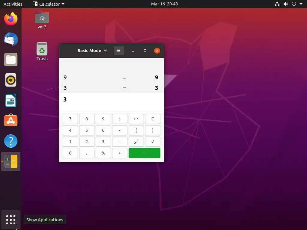Click the multiply operator button
This screenshot has height=230, width=307.
pos(120,130)
